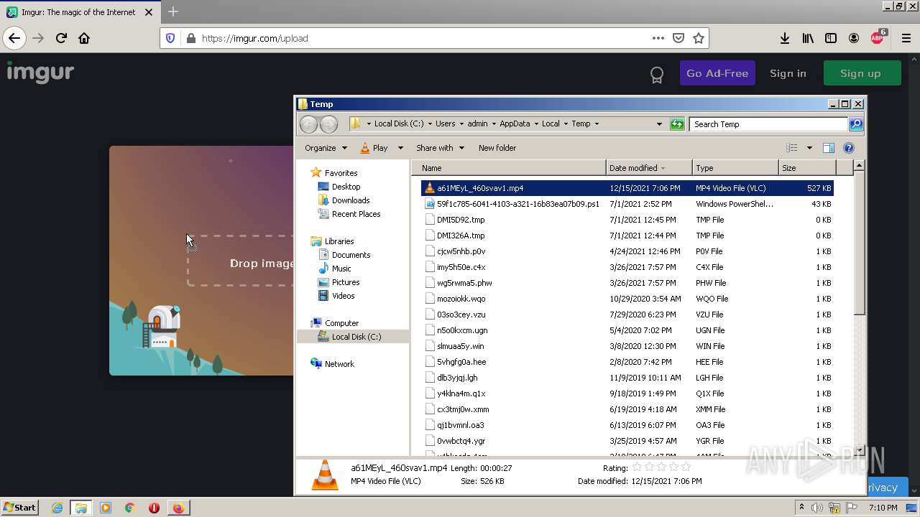The width and height of the screenshot is (920, 517).
Task: Click Play toolbar button
Action: pyautogui.click(x=374, y=148)
